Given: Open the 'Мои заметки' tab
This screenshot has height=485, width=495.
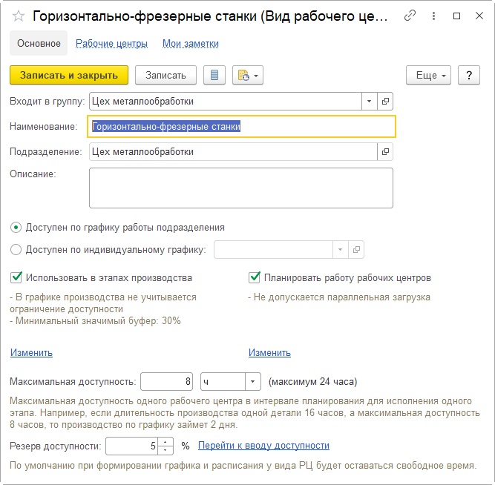Looking at the screenshot, I should tap(191, 44).
